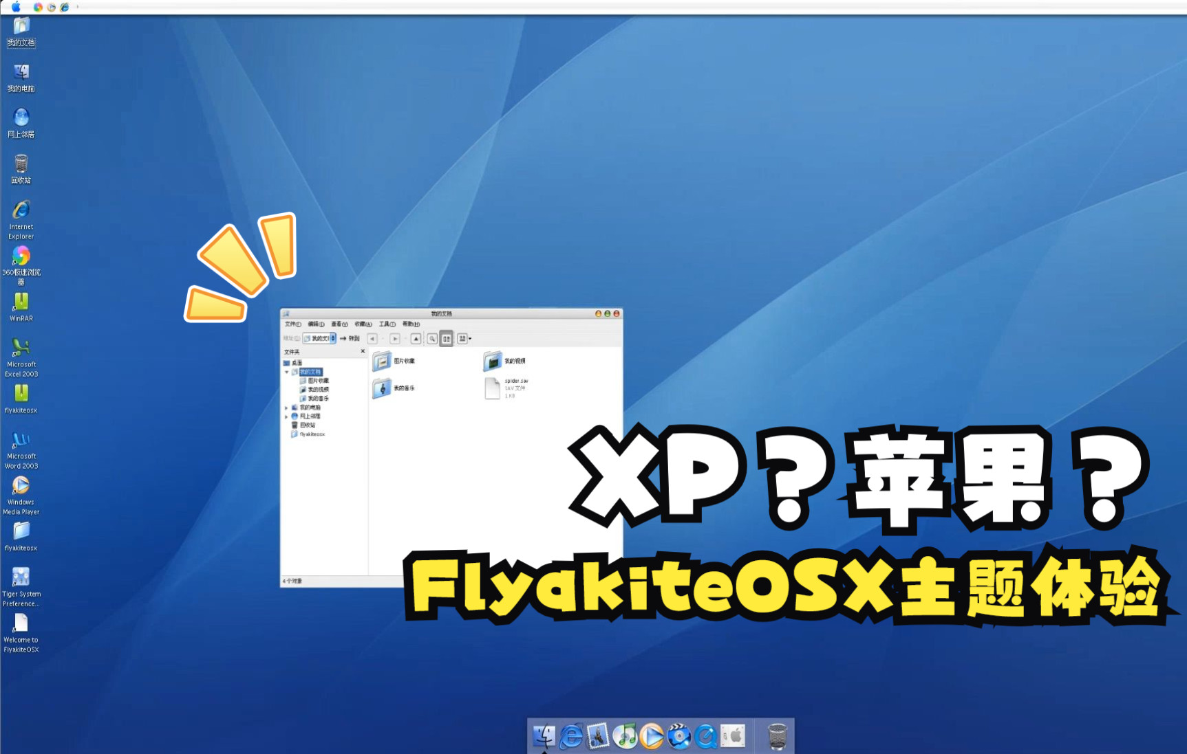
Task: Launch iTunes from the dock
Action: pos(624,736)
